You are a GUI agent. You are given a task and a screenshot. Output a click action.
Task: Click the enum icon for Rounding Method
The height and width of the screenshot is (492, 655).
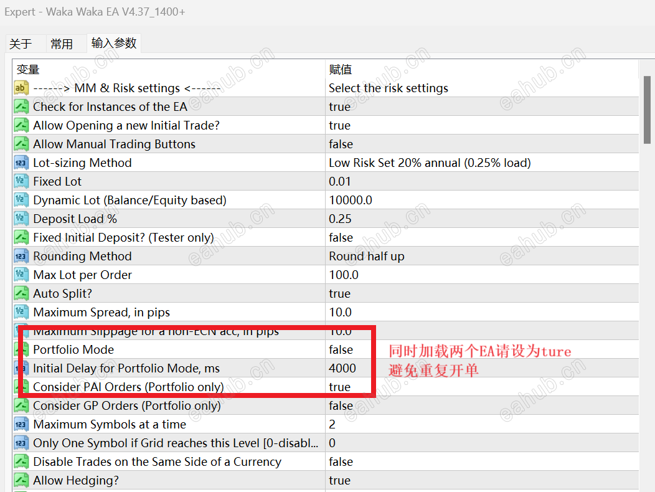click(21, 256)
